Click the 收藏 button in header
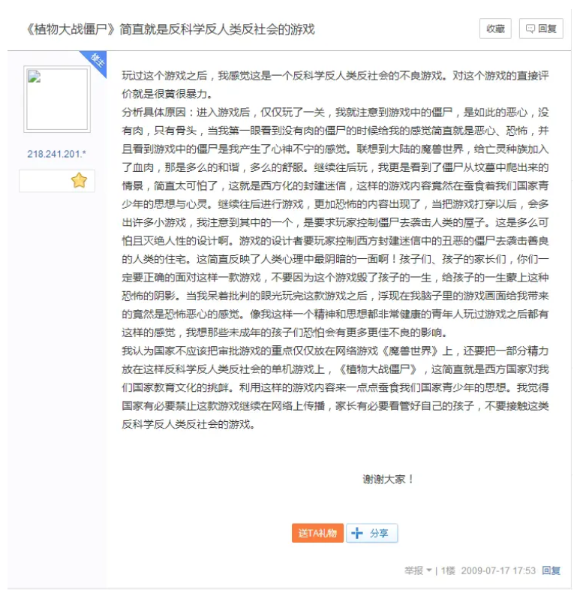Screen dimensions: 583x593 [x=495, y=29]
